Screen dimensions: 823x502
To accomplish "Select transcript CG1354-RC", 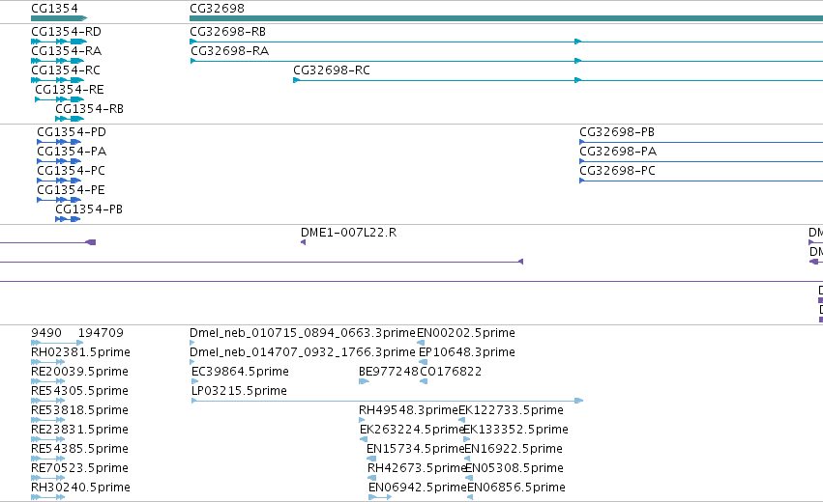I will pos(66,70).
